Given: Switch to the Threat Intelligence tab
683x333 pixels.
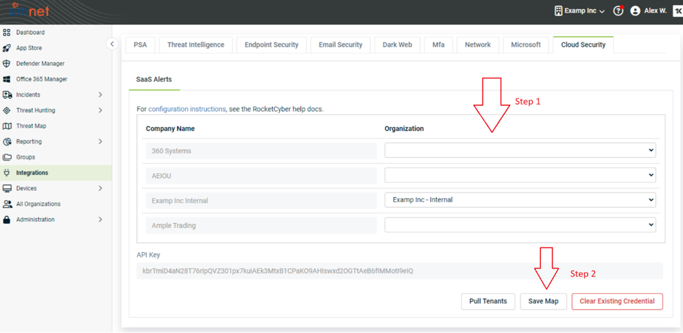Looking at the screenshot, I should tap(195, 45).
